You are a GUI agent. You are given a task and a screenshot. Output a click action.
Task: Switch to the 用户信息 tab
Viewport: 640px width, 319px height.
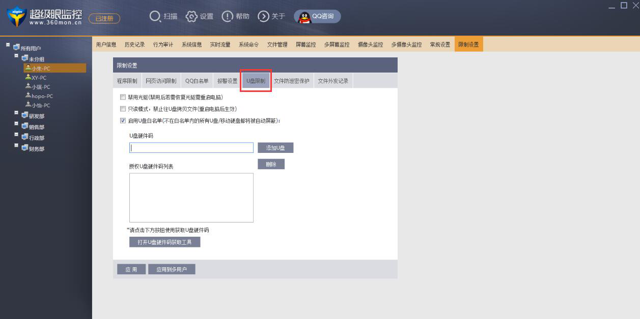pos(106,45)
